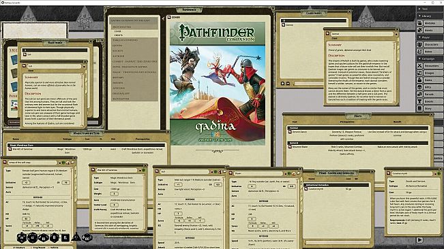Roll the d6 die
The width and height of the screenshot is (444, 249).
65,237
